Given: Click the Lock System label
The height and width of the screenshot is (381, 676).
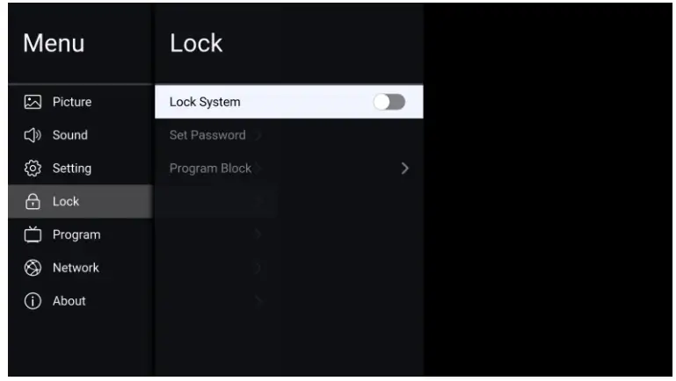Looking at the screenshot, I should (x=205, y=102).
